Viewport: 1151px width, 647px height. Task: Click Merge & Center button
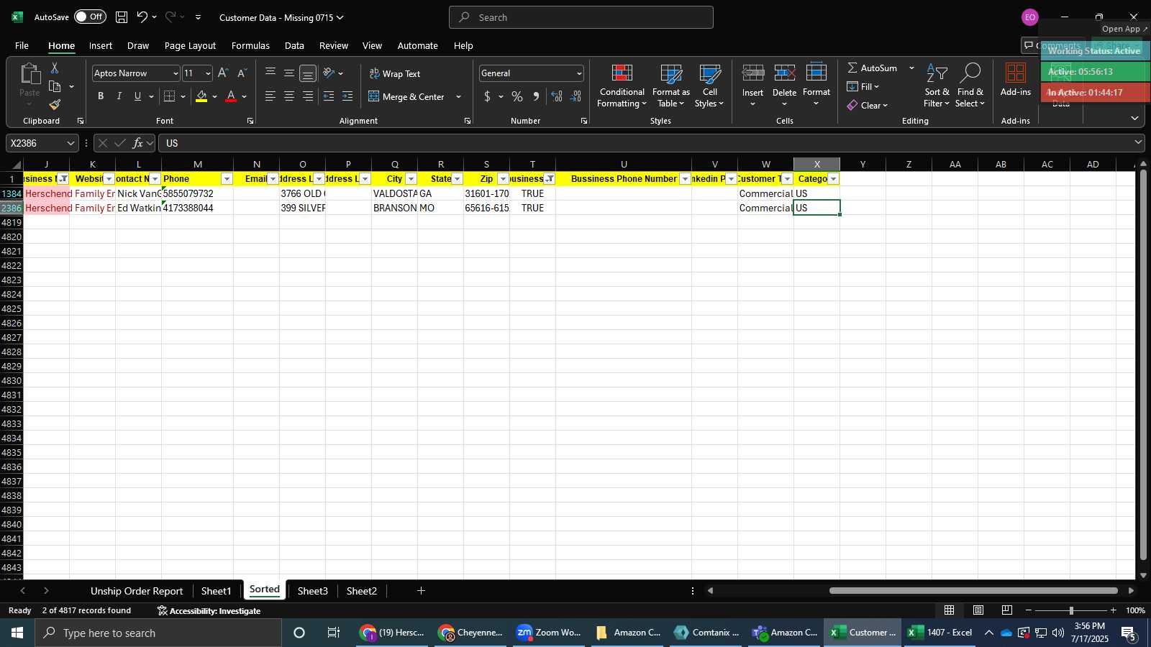406,96
